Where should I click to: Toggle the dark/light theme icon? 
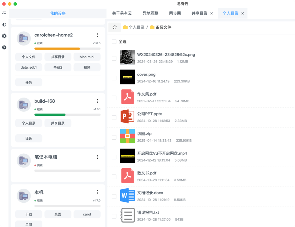(x=4, y=25)
